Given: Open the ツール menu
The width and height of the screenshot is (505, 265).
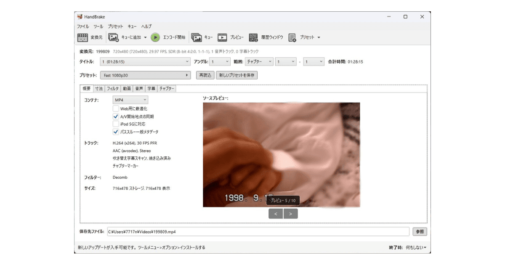Looking at the screenshot, I should (98, 26).
